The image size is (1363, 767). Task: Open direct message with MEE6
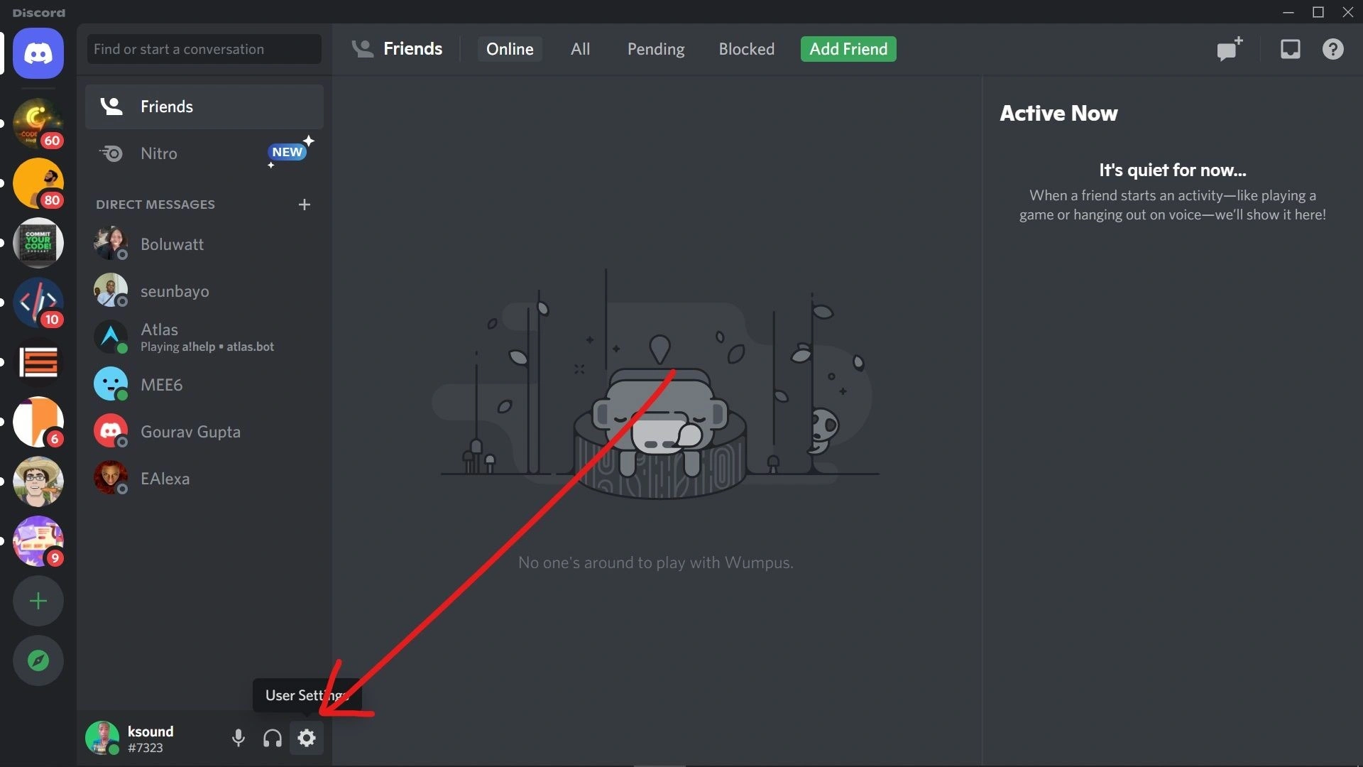click(204, 385)
